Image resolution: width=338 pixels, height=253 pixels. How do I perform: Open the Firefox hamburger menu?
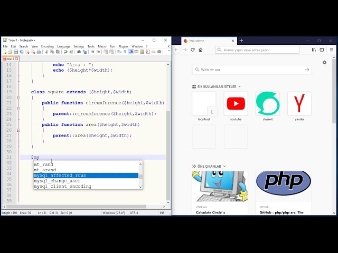pyautogui.click(x=332, y=50)
